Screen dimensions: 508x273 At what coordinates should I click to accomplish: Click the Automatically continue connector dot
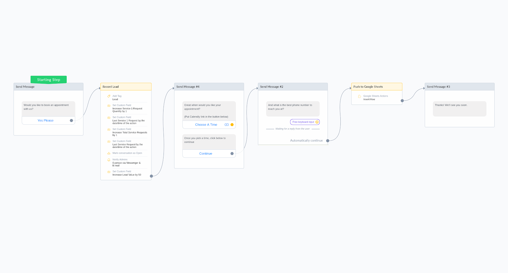point(328,141)
